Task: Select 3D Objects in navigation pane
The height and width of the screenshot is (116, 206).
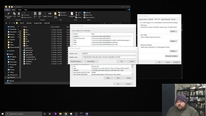Action: coord(13,57)
